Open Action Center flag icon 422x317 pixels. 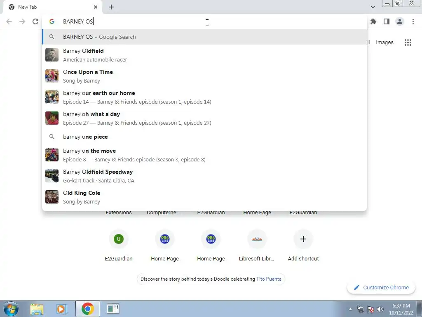tap(370, 309)
